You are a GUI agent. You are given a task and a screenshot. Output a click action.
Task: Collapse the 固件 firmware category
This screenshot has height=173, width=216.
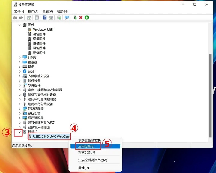[x=20, y=25]
